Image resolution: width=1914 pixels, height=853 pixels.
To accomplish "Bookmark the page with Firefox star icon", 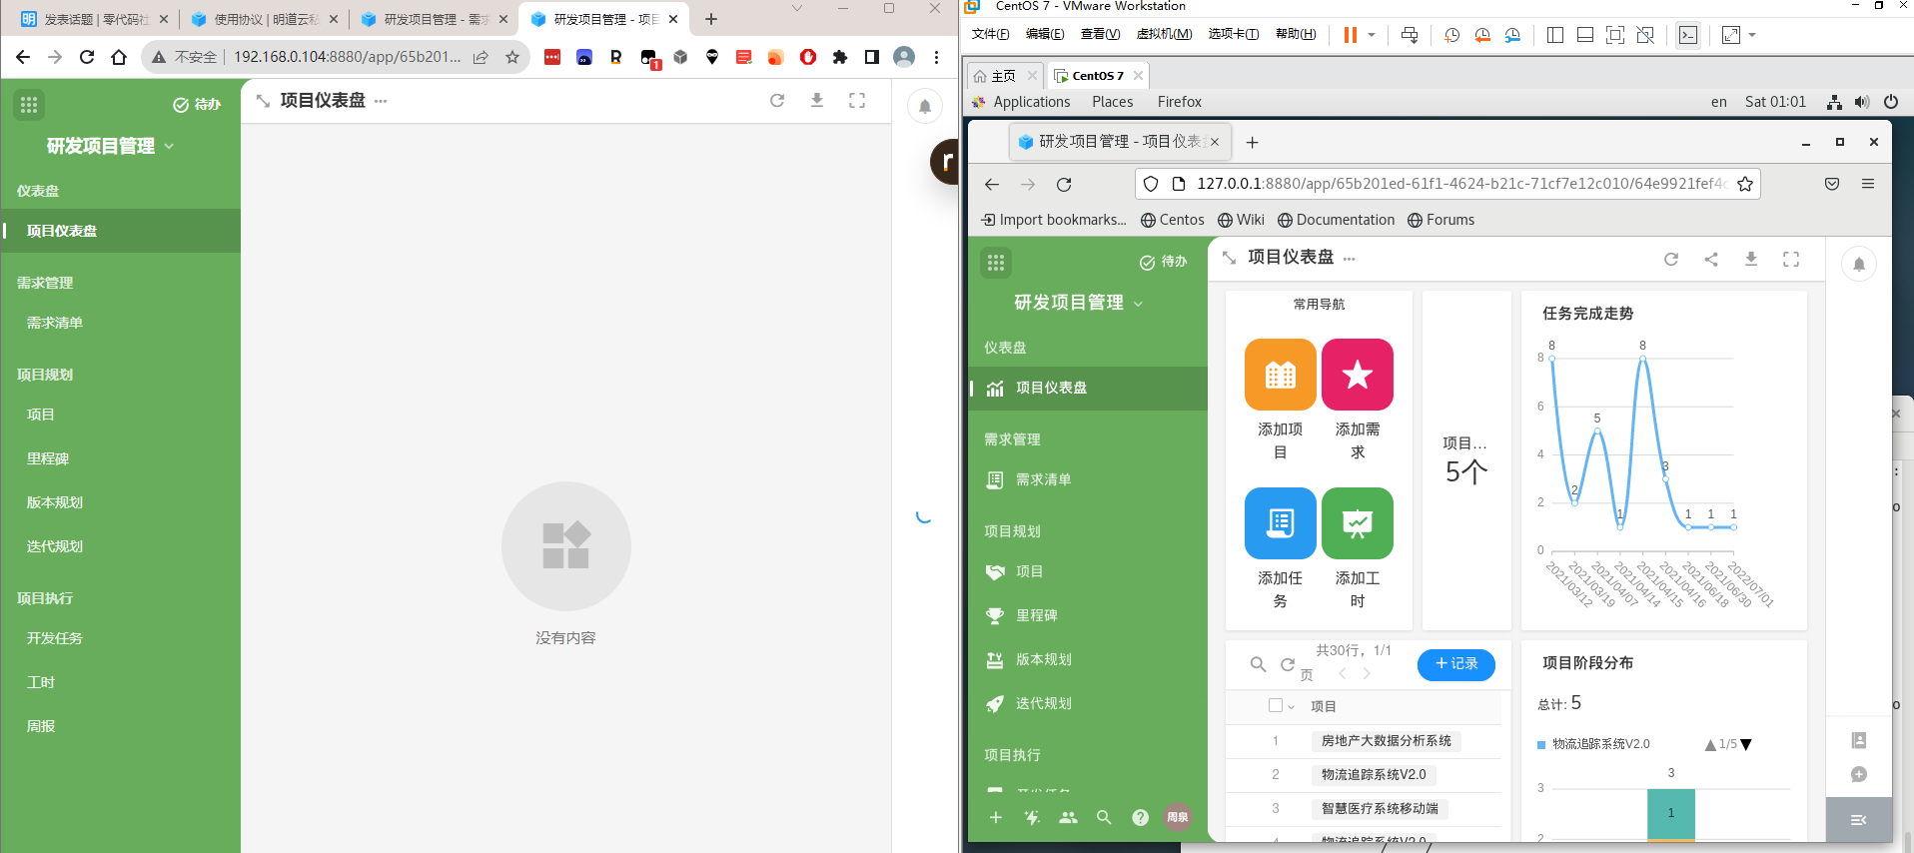I will click(1745, 184).
